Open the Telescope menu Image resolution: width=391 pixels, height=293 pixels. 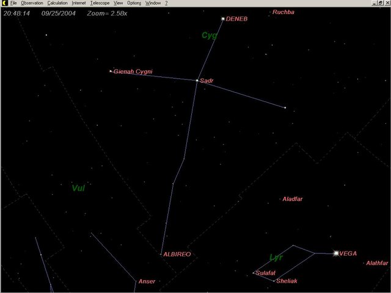100,3
